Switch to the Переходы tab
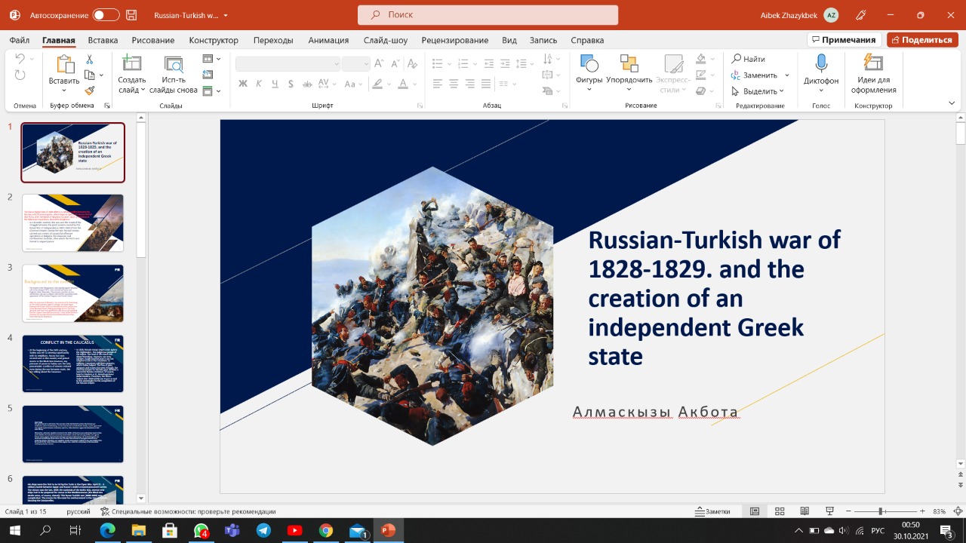Image resolution: width=966 pixels, height=543 pixels. click(273, 40)
